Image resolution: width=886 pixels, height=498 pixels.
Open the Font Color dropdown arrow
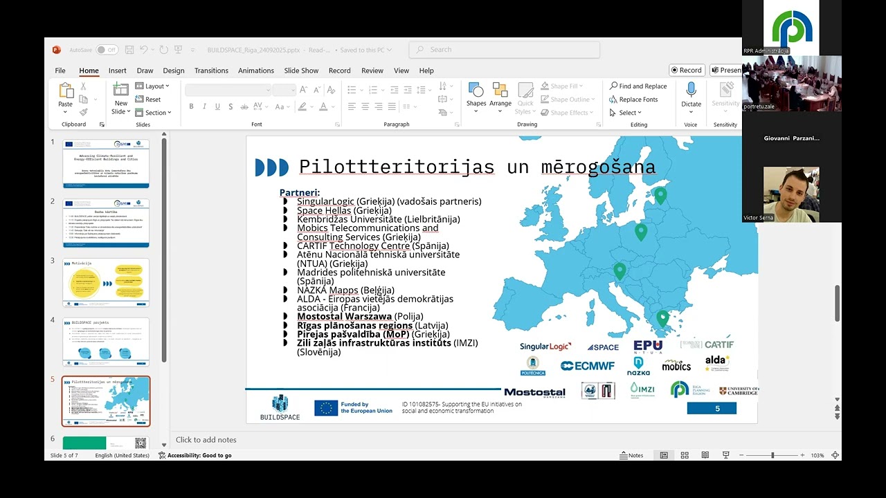point(334,107)
